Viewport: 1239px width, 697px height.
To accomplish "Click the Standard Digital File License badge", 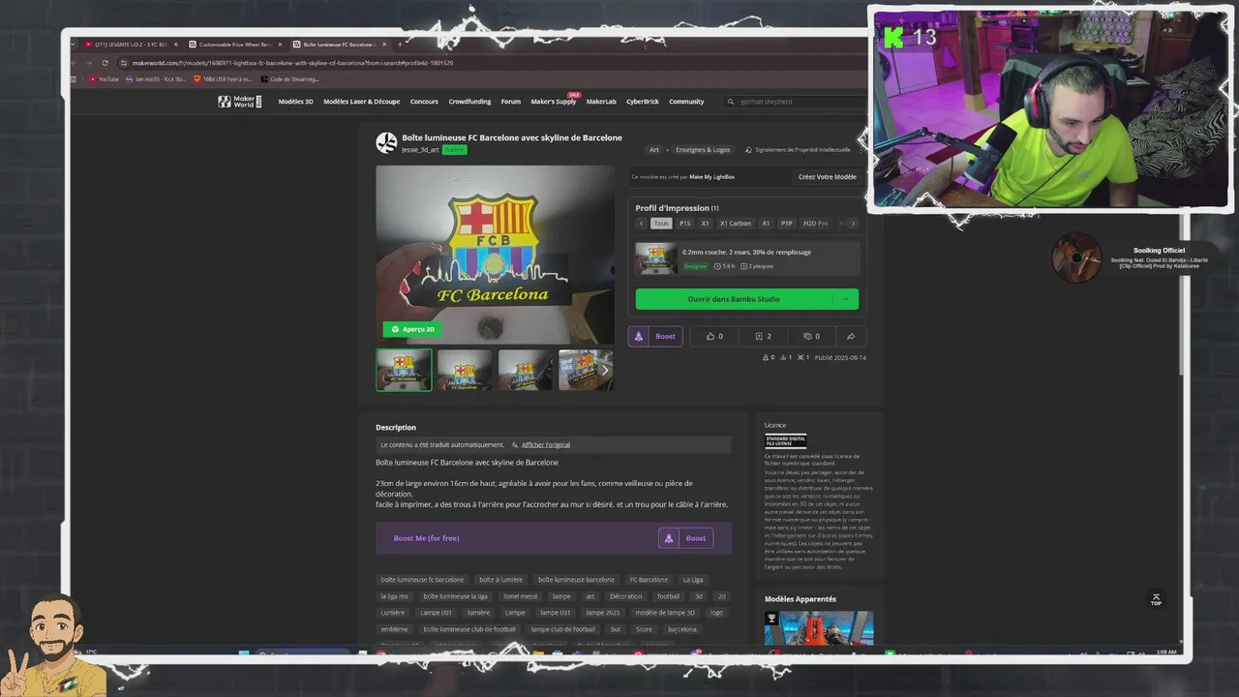I will coord(785,440).
